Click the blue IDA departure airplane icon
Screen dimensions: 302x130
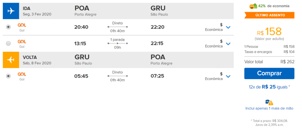point(11,11)
